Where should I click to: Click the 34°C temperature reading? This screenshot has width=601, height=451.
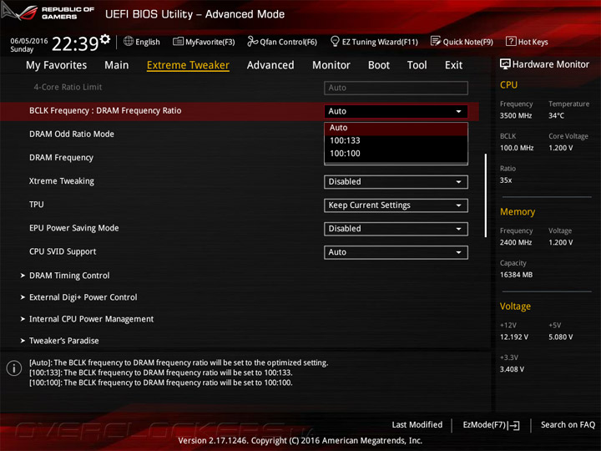click(x=556, y=116)
